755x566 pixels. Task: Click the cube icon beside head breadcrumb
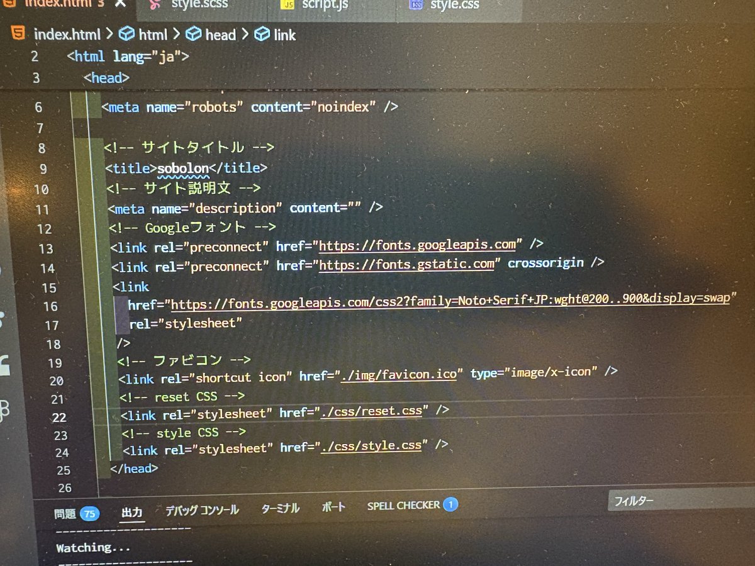click(194, 34)
